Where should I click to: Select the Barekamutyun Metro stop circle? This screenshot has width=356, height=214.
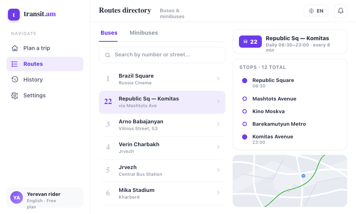[x=244, y=124]
